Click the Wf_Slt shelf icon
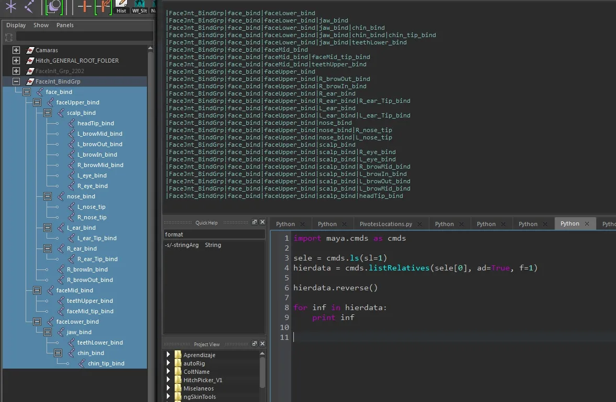Screen dimensions: 616x402 [139, 6]
